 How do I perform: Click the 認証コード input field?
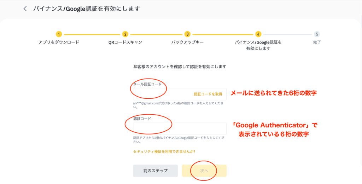180,128
